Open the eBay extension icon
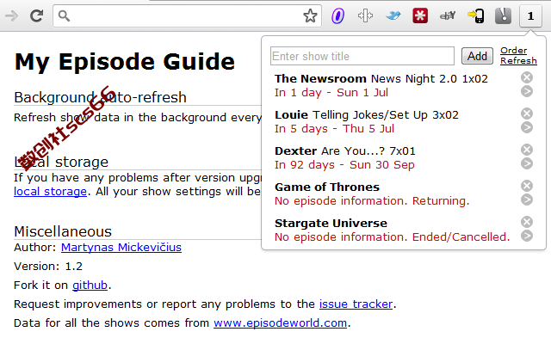Viewport: 551px width, 344px height. 448,15
